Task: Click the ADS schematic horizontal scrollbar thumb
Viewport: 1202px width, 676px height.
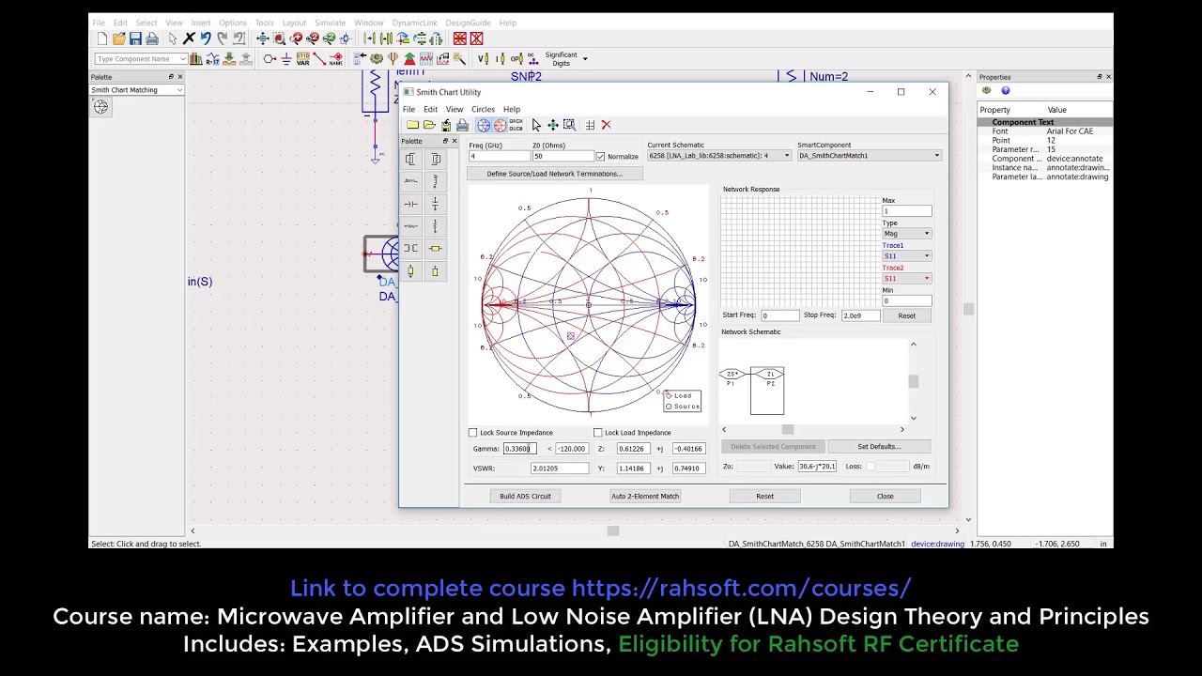Action: [x=612, y=530]
